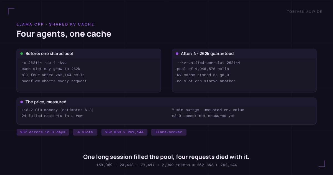This screenshot has width=333, height=175.
Task: Click the line '-c 262144 -np 4 -kvu'
Action: click(x=44, y=63)
